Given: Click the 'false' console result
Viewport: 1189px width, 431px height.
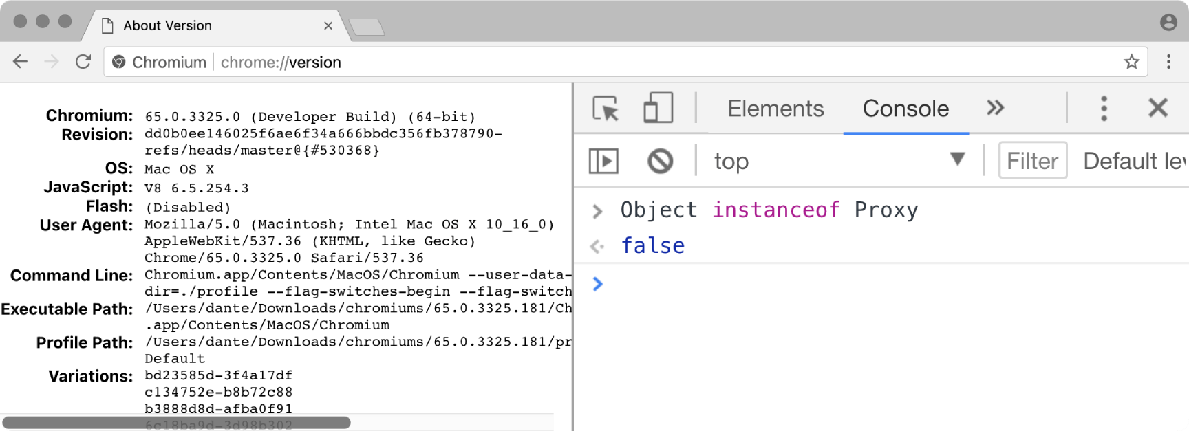Looking at the screenshot, I should tap(652, 245).
